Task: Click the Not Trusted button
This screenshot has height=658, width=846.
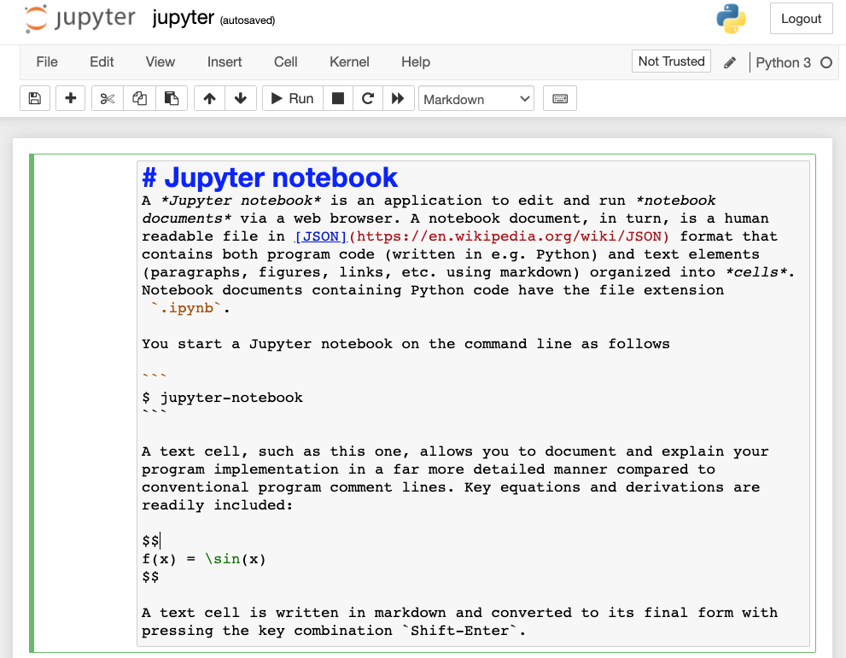Action: [671, 61]
